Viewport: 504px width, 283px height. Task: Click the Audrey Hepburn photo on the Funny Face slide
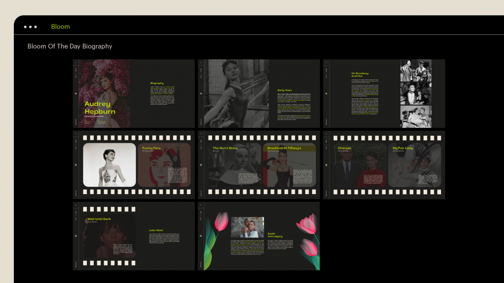109,164
